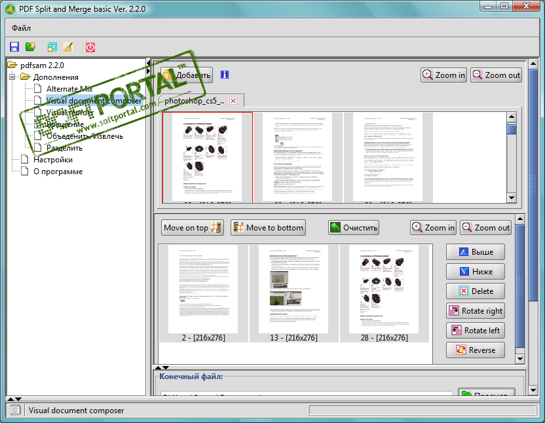
Task: Select the red-bordered source page thumbnail
Action: [208, 157]
